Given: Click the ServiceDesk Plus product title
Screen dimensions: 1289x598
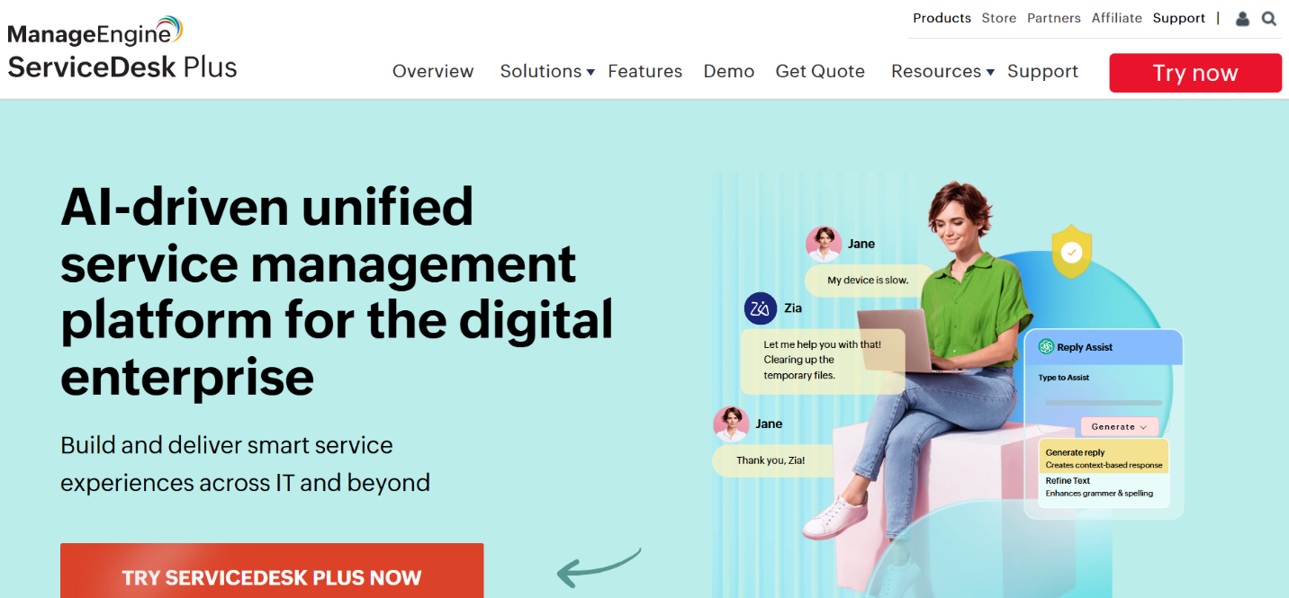Looking at the screenshot, I should coord(122,67).
